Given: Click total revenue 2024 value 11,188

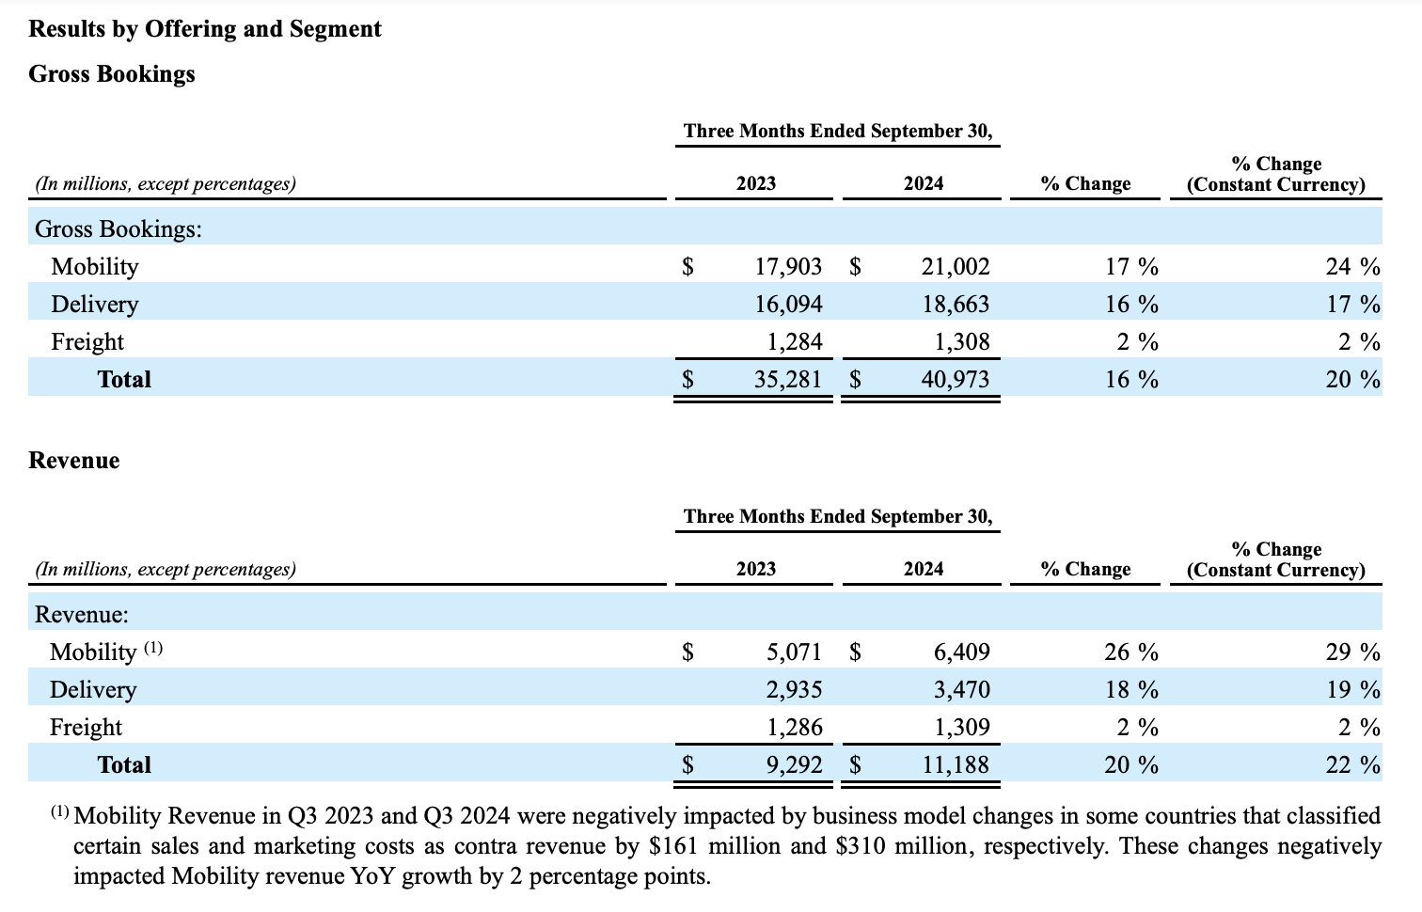Looking at the screenshot, I should click(955, 765).
